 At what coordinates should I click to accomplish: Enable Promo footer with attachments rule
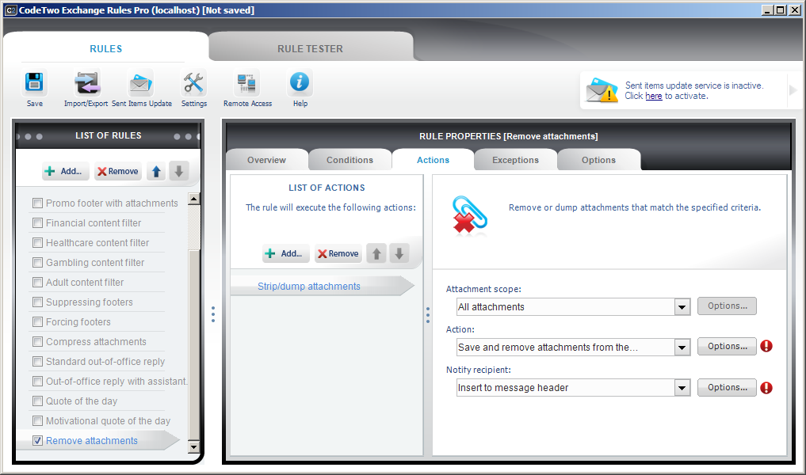pyautogui.click(x=37, y=203)
